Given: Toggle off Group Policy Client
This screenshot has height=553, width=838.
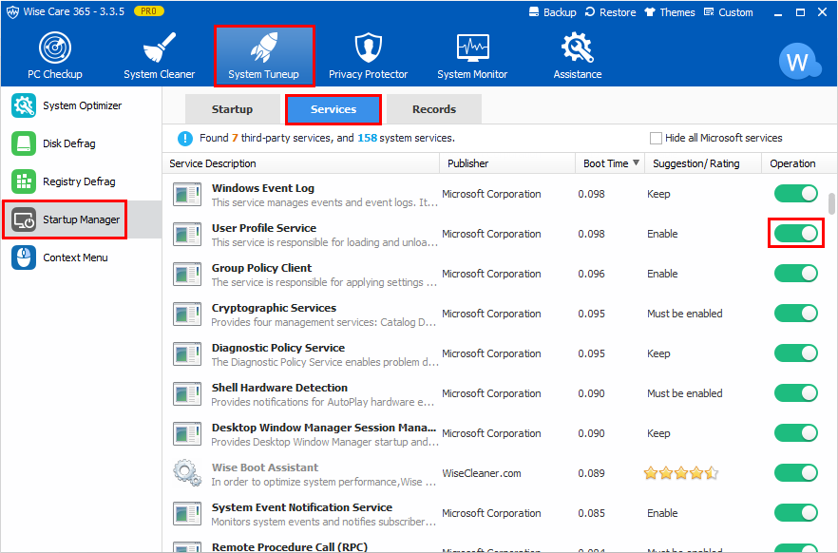Looking at the screenshot, I should (x=796, y=274).
